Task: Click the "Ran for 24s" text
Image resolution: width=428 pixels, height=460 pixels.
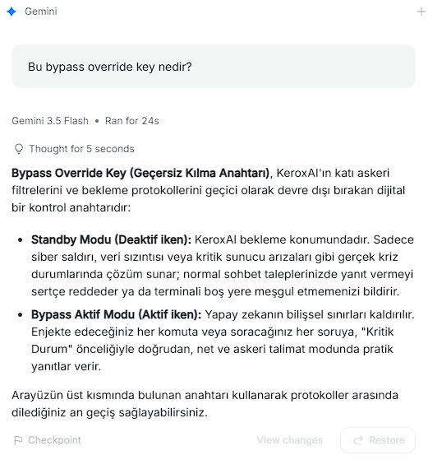Action: point(132,121)
